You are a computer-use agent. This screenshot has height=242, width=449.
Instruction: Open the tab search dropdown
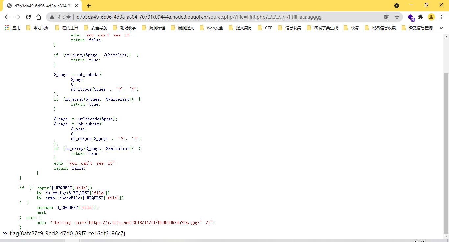coord(397,5)
